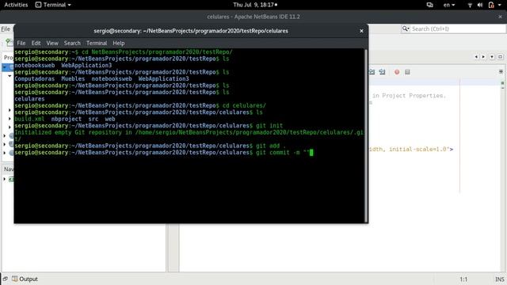Click 'in Project Properties.' text in the editor
507x285 pixels.
click(409, 96)
